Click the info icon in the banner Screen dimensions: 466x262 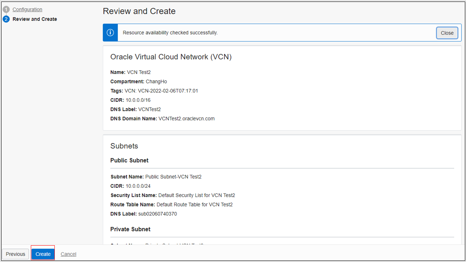(x=110, y=33)
